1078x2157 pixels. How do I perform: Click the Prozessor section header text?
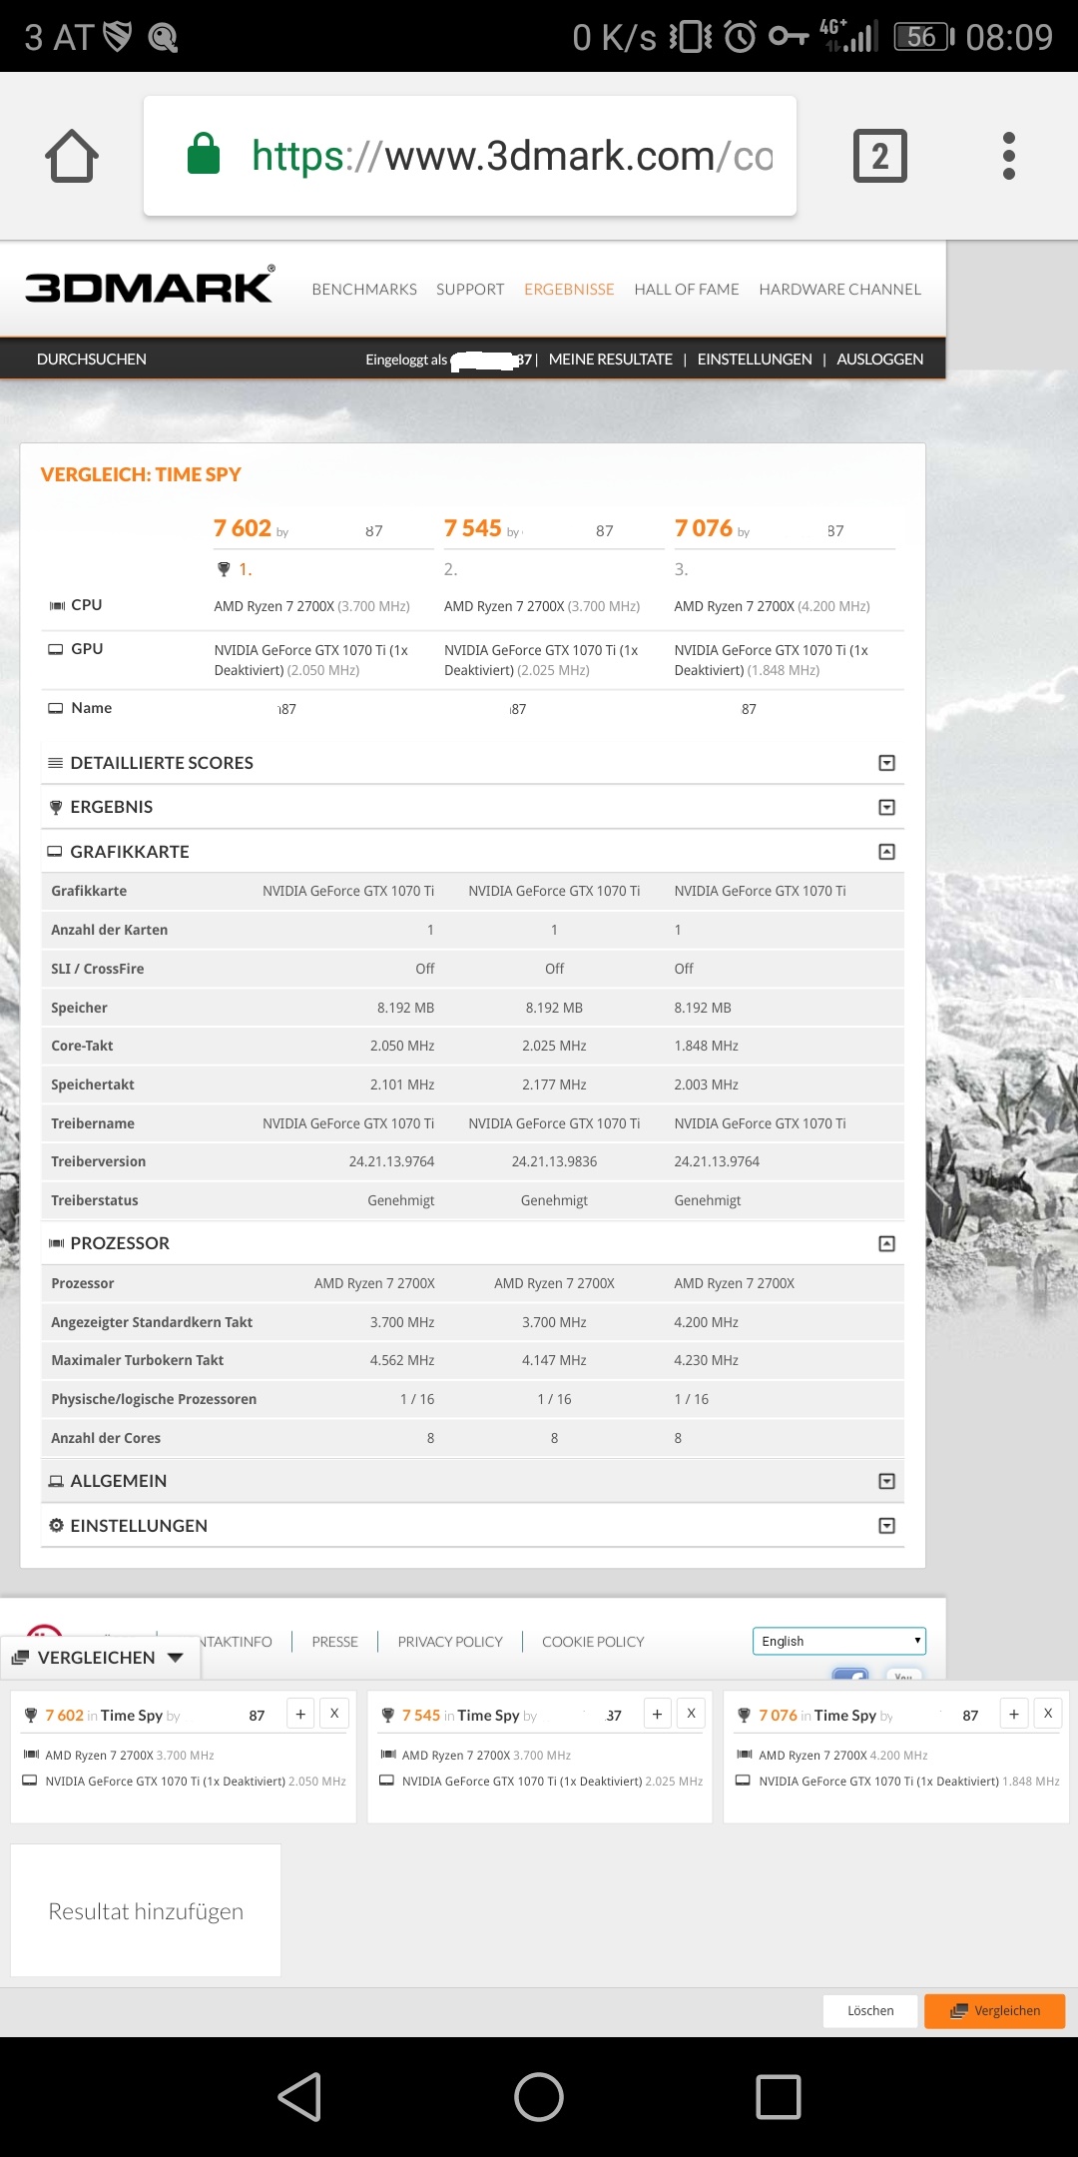120,1243
